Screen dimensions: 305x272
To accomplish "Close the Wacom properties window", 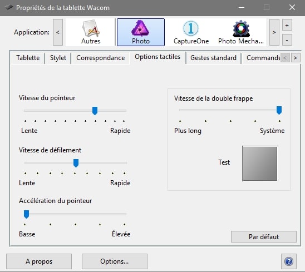I will [292, 8].
